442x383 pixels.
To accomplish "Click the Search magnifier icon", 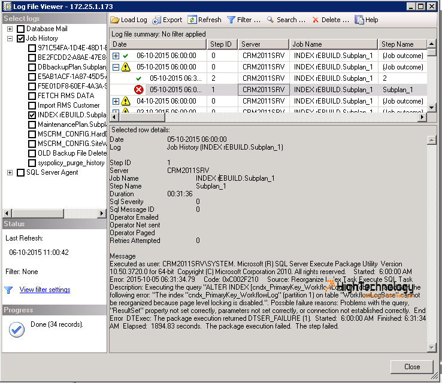I will point(270,19).
